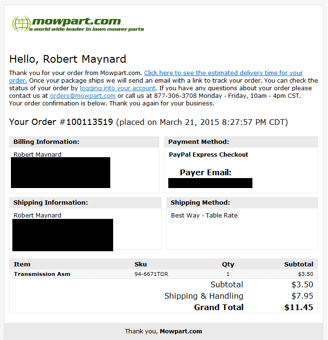Click the SKU 94-6671TOR
The image size is (328, 340).
point(151,274)
